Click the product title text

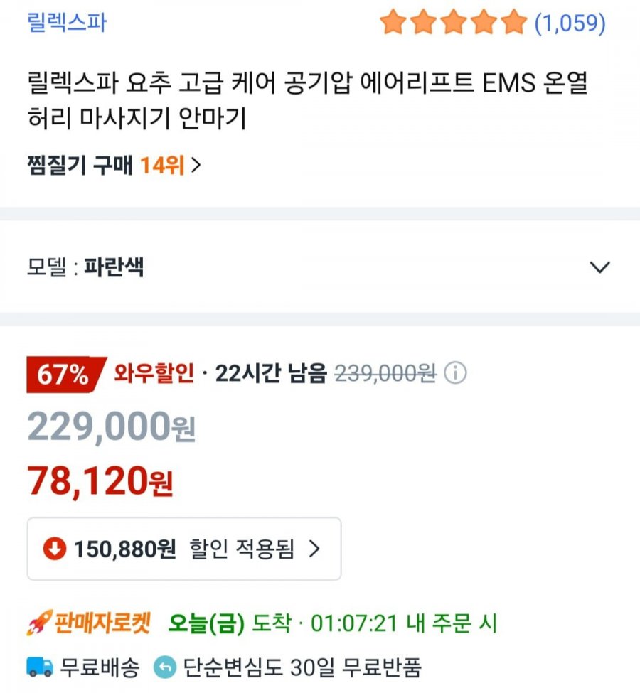pos(307,100)
